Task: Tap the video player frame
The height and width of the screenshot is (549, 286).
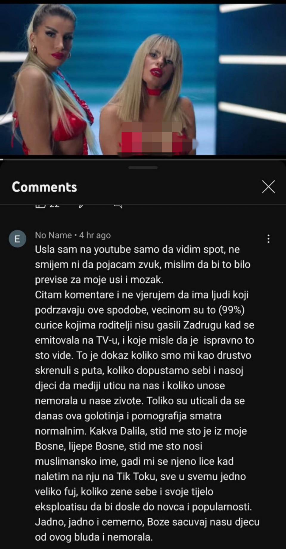Action: pyautogui.click(x=143, y=79)
